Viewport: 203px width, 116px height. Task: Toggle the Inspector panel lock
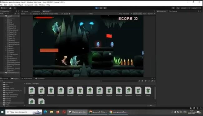tap(199, 11)
